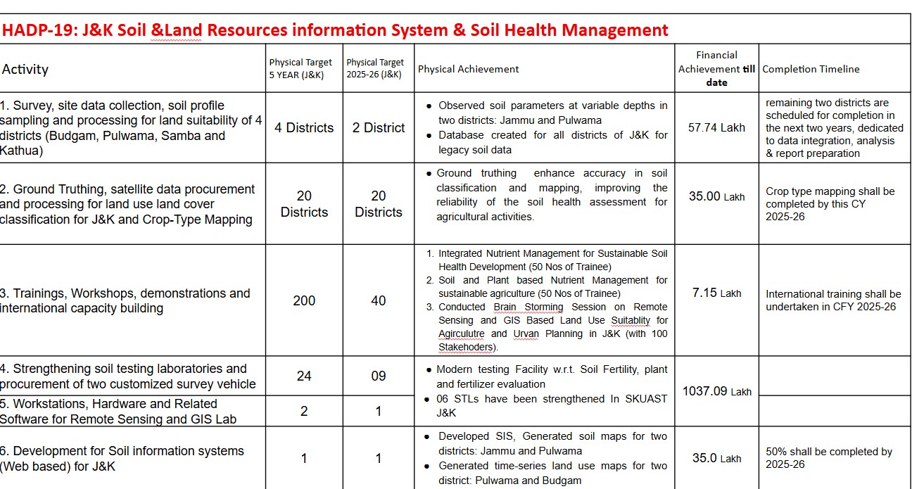Select the '7.15 Lakh' financial cell
Viewport: 912px width, 489px height.
click(x=716, y=293)
